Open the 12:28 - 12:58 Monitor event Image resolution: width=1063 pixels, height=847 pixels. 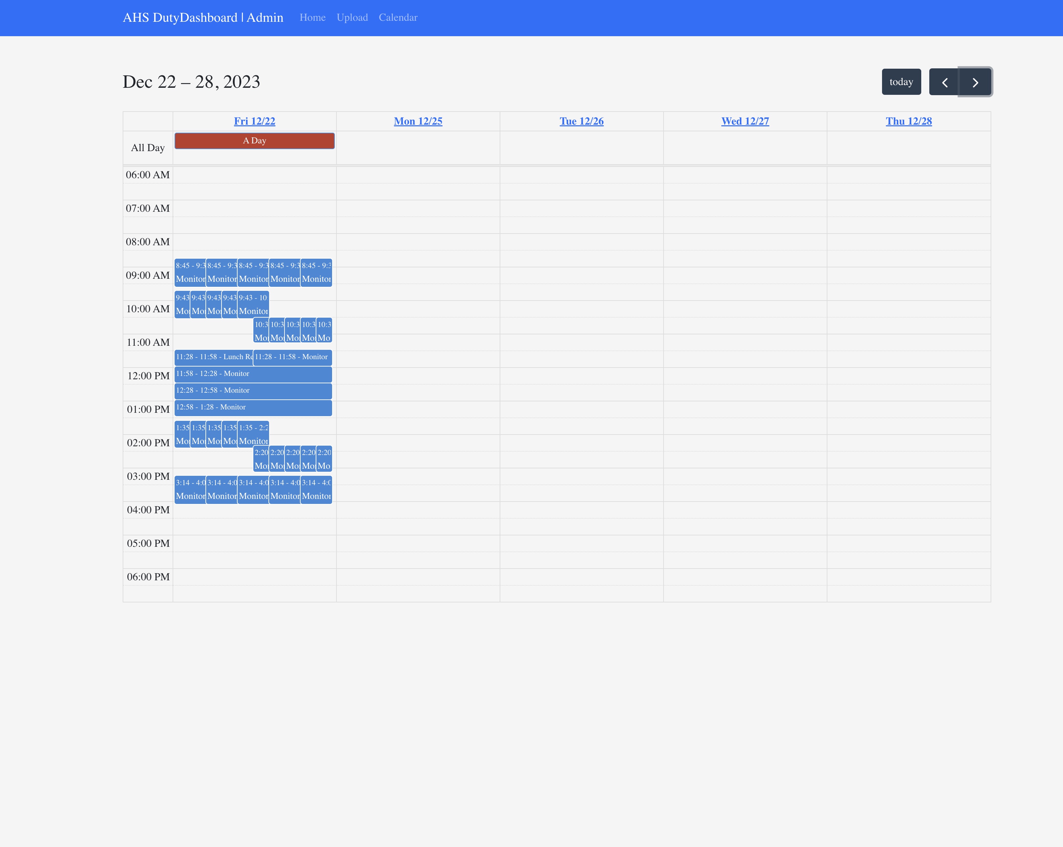[x=253, y=391]
